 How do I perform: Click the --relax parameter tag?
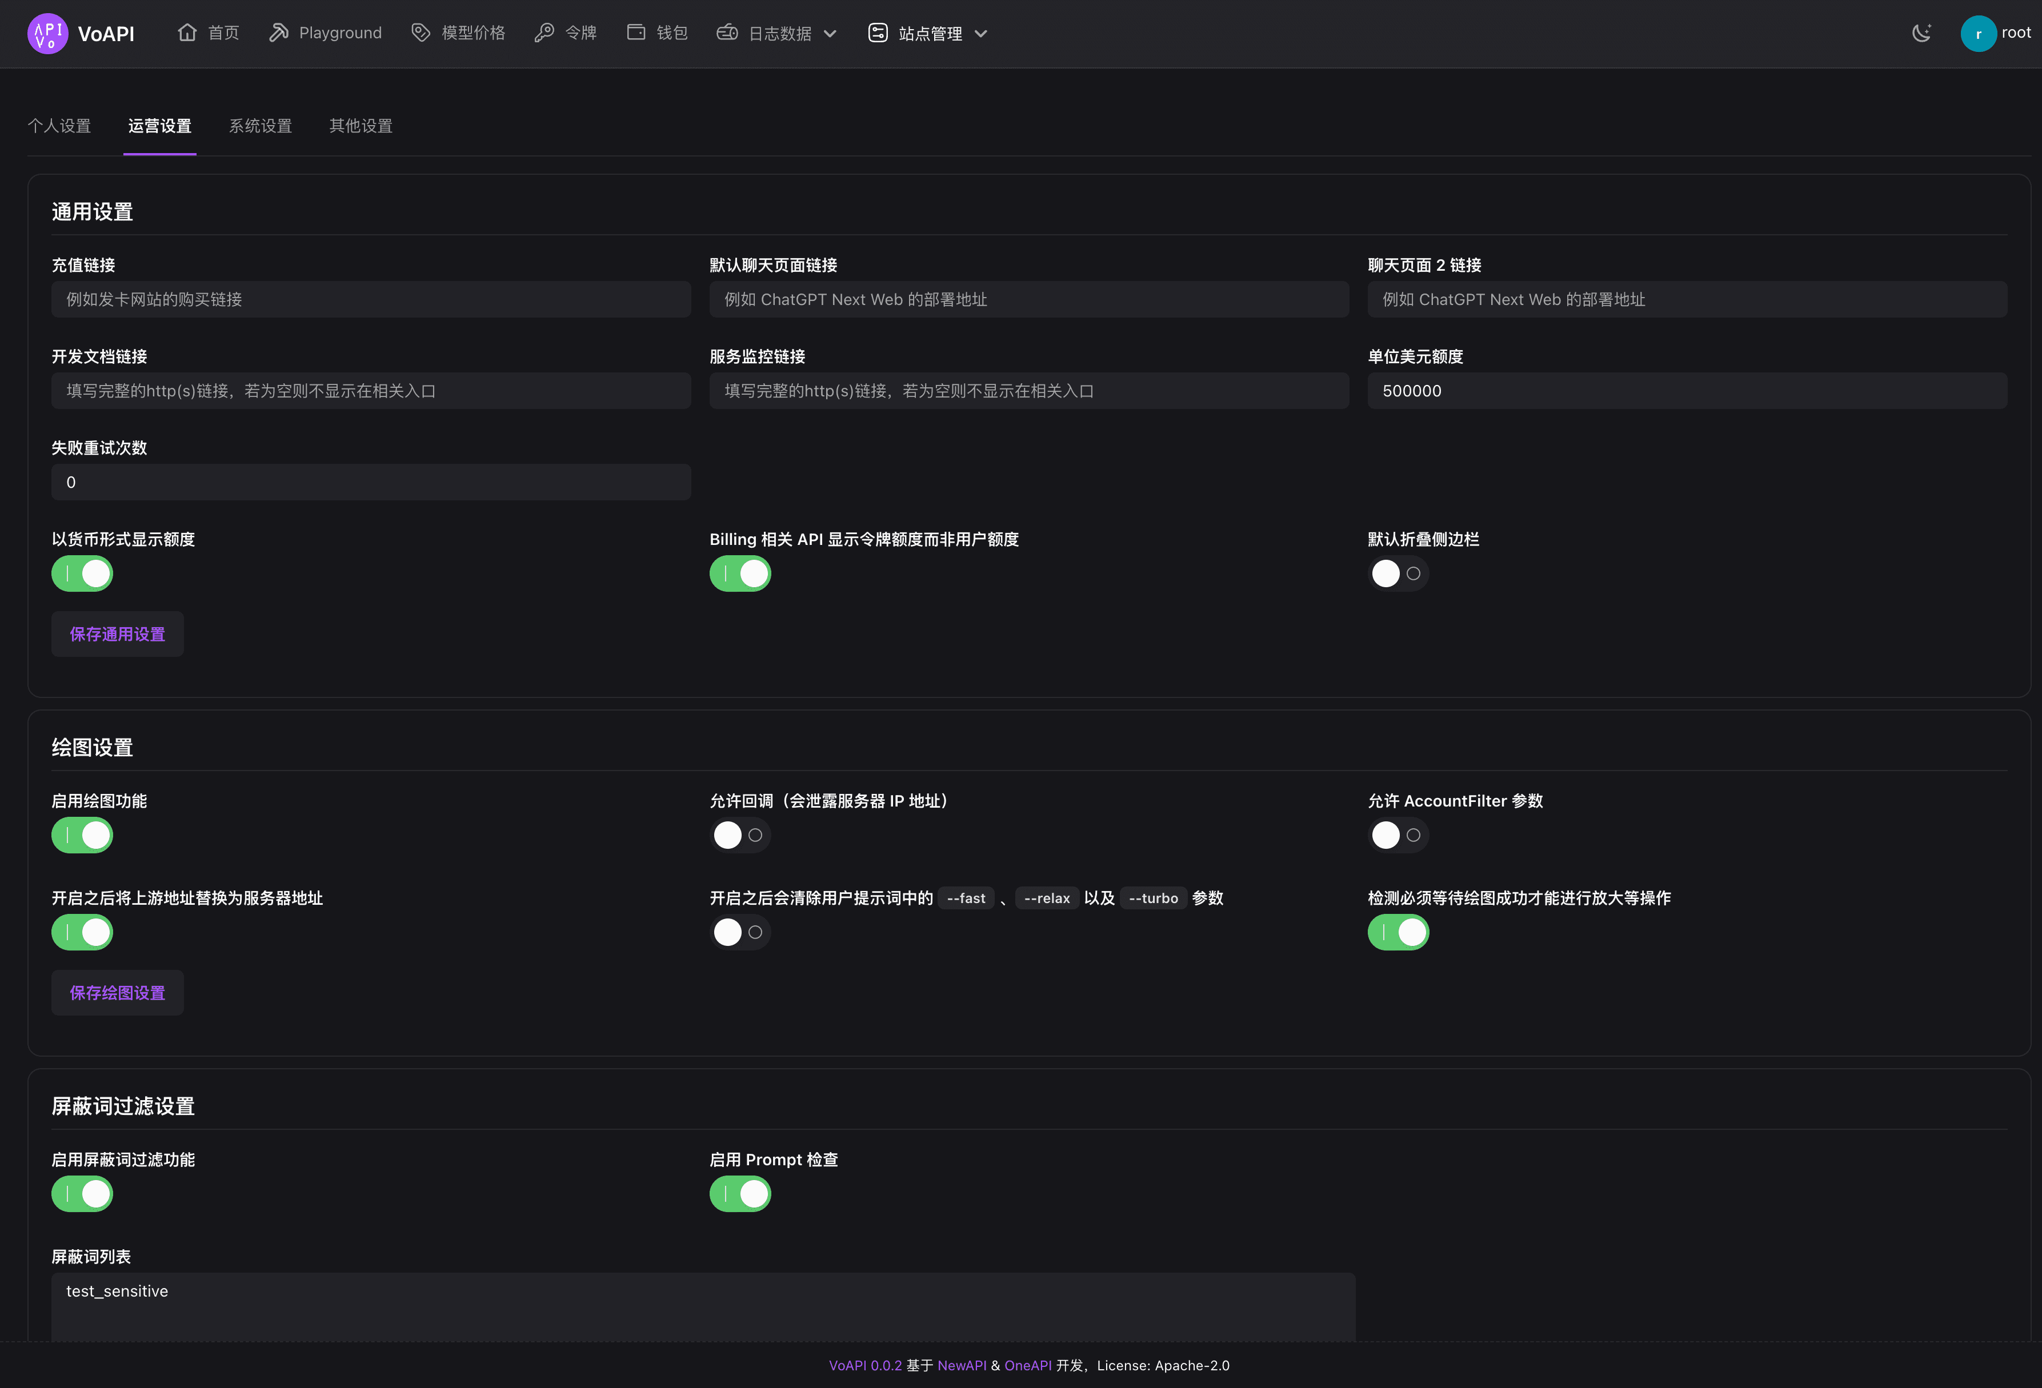click(1047, 898)
